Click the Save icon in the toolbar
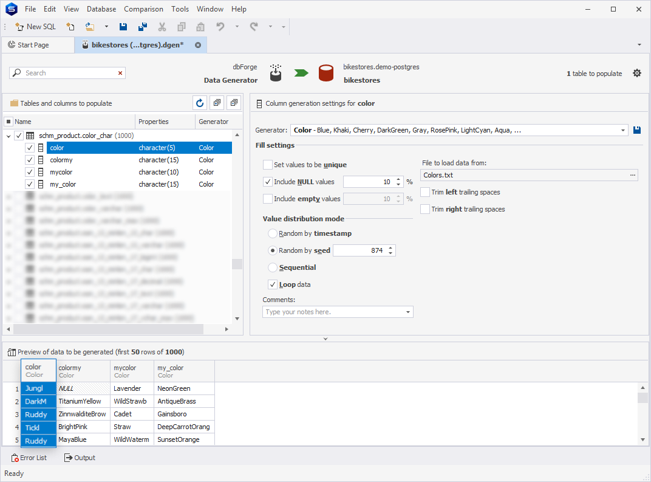Image resolution: width=651 pixels, height=482 pixels. tap(123, 27)
